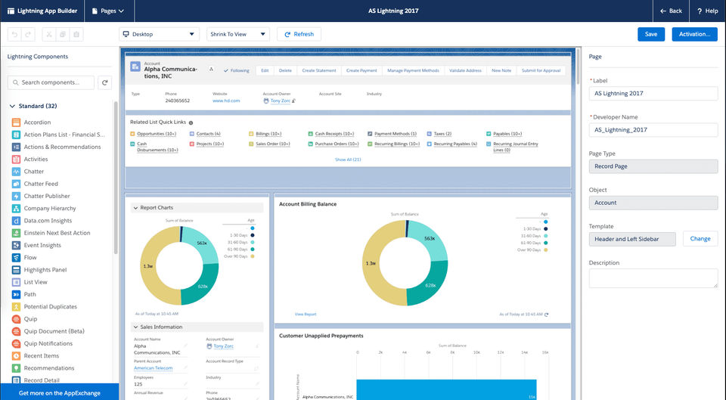
Task: Collapse the Report Charts section
Action: point(135,208)
